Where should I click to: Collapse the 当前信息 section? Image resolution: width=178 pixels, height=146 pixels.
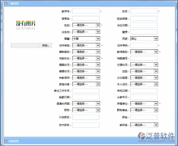(x=6, y=141)
